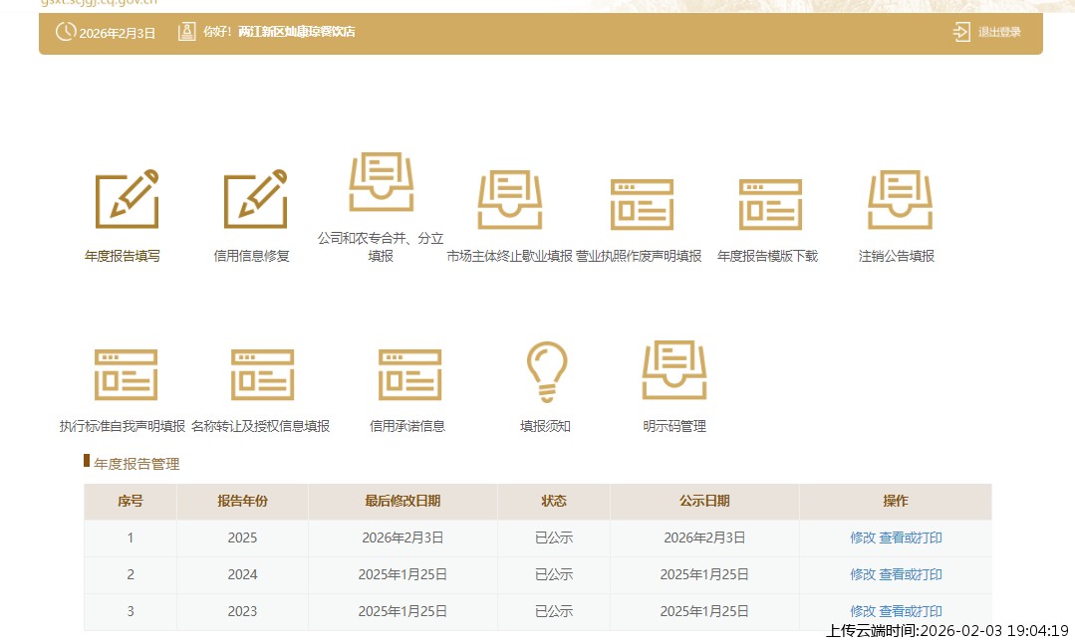The image size is (1075, 644).
Task: Open 营业执照作废声明填报 icon
Action: coord(642,204)
